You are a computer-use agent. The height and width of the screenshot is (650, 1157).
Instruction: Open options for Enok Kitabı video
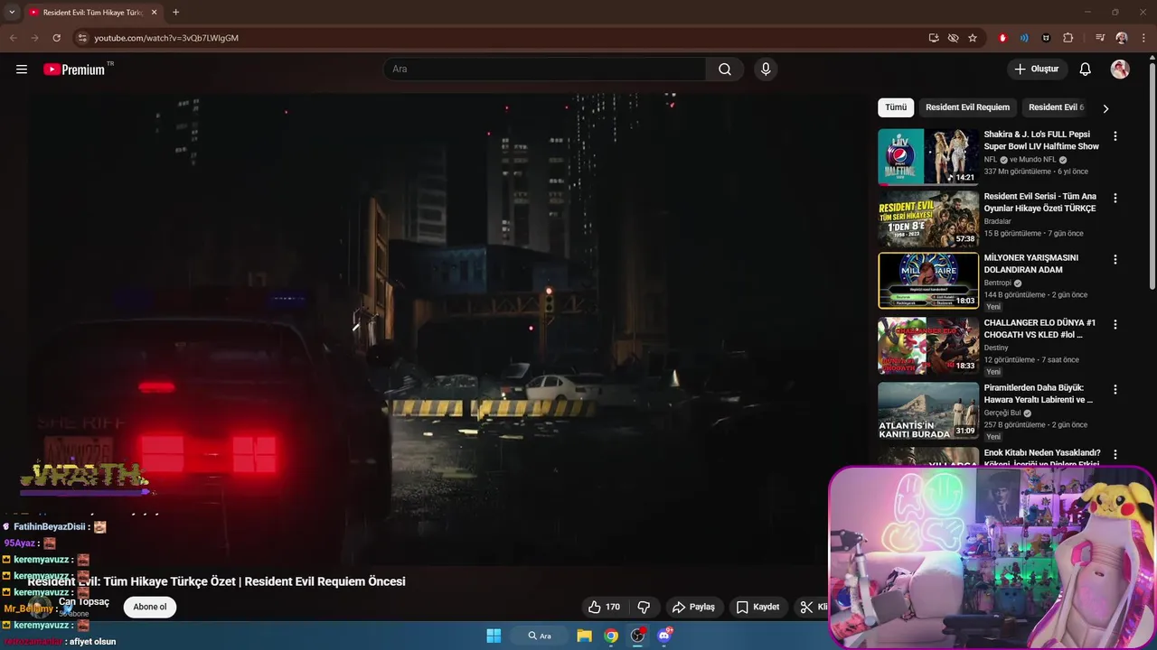1115,454
